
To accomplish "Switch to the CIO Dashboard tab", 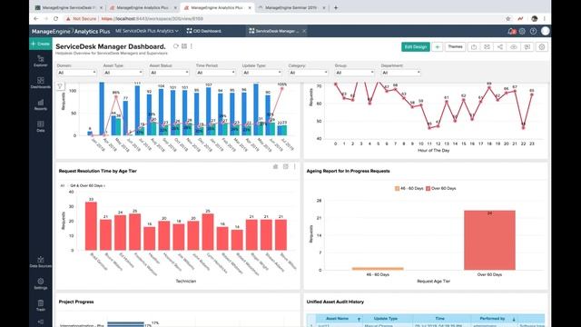I will pyautogui.click(x=204, y=31).
